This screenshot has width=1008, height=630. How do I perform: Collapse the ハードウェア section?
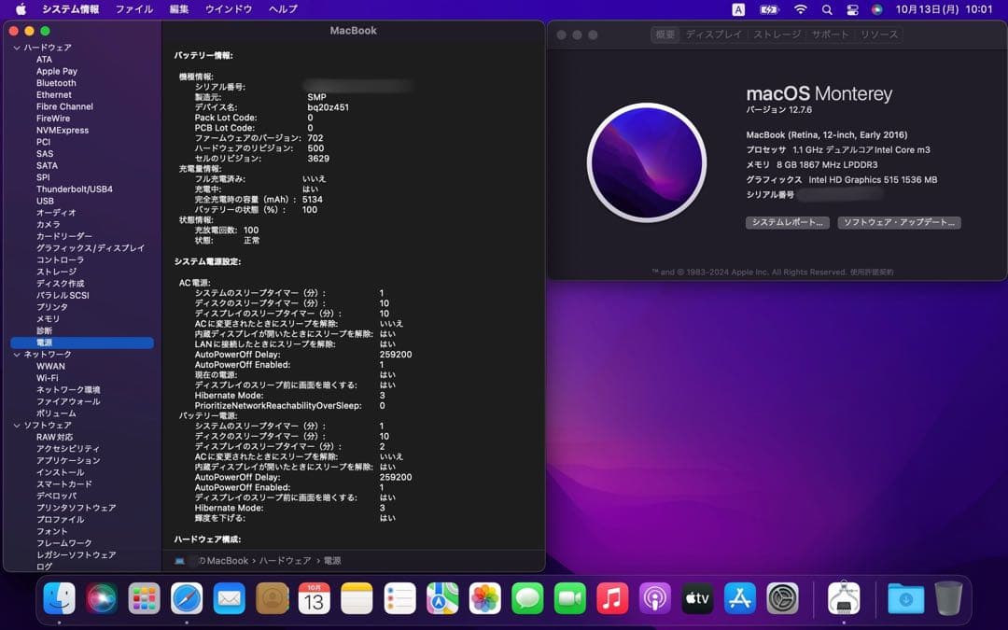click(17, 47)
